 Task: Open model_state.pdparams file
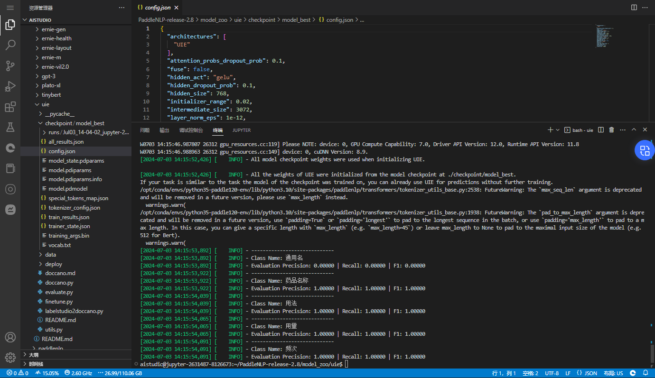tap(76, 161)
